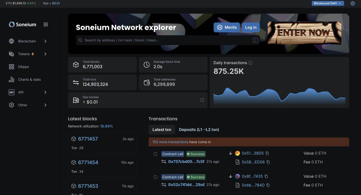Open the settings gear icon
This screenshot has height=195, width=361.
click(x=353, y=3)
